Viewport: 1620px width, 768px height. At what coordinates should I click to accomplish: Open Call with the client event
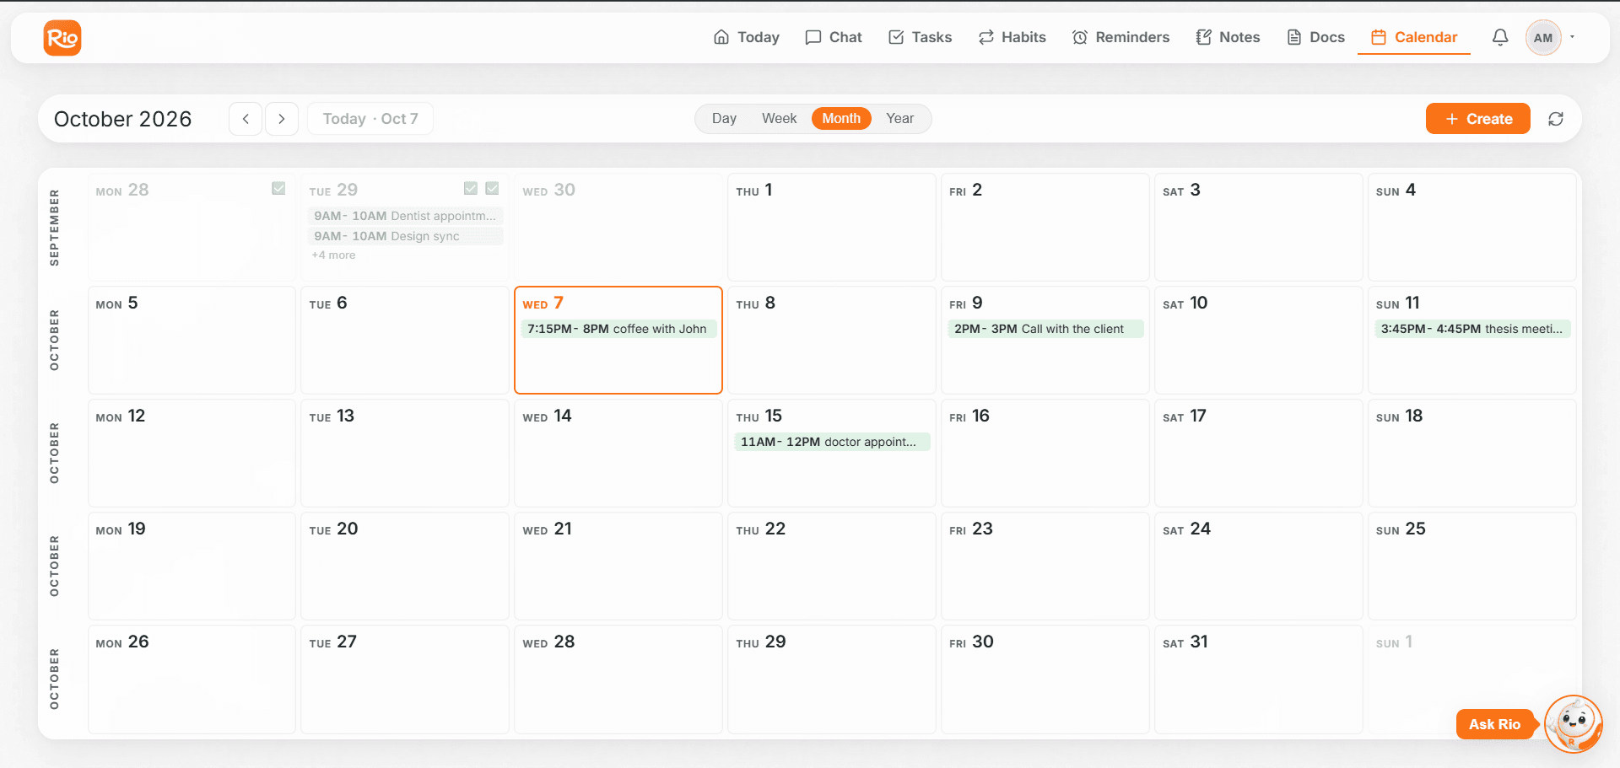[x=1045, y=329]
